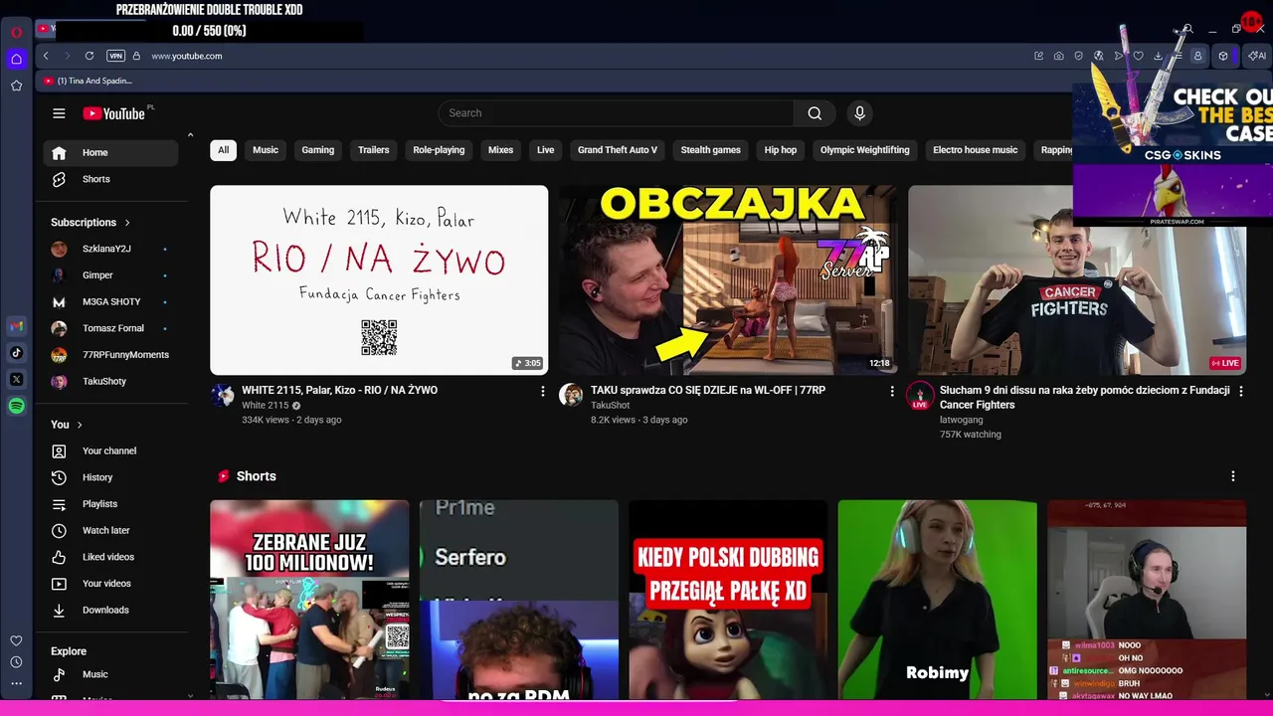Open 77RPFunnyMoments subscription channel
The height and width of the screenshot is (716, 1273).
click(110, 355)
